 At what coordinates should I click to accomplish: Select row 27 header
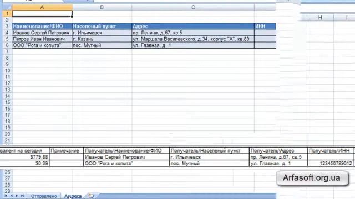coord(7,179)
